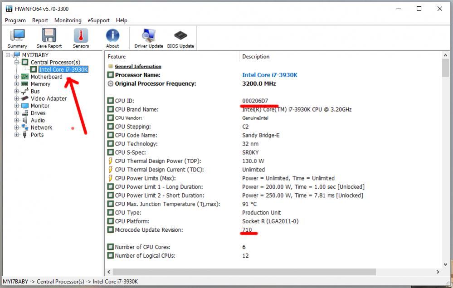Image resolution: width=453 pixels, height=288 pixels.
Task: Click the Save Report floppy icon
Action: tap(49, 38)
